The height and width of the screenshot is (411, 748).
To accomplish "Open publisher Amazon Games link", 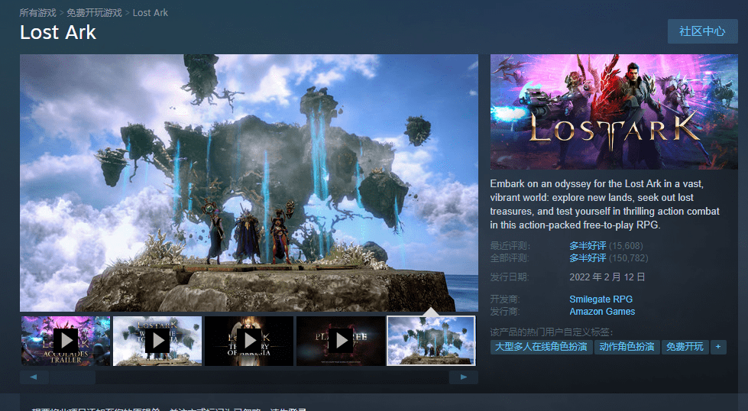I will 602,312.
